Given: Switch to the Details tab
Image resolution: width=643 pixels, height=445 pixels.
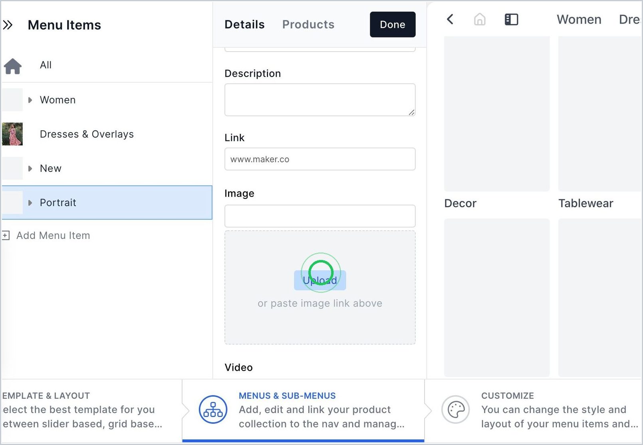Looking at the screenshot, I should click(x=244, y=25).
